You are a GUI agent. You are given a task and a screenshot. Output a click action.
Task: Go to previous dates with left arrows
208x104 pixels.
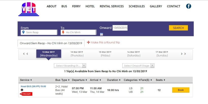(26, 54)
